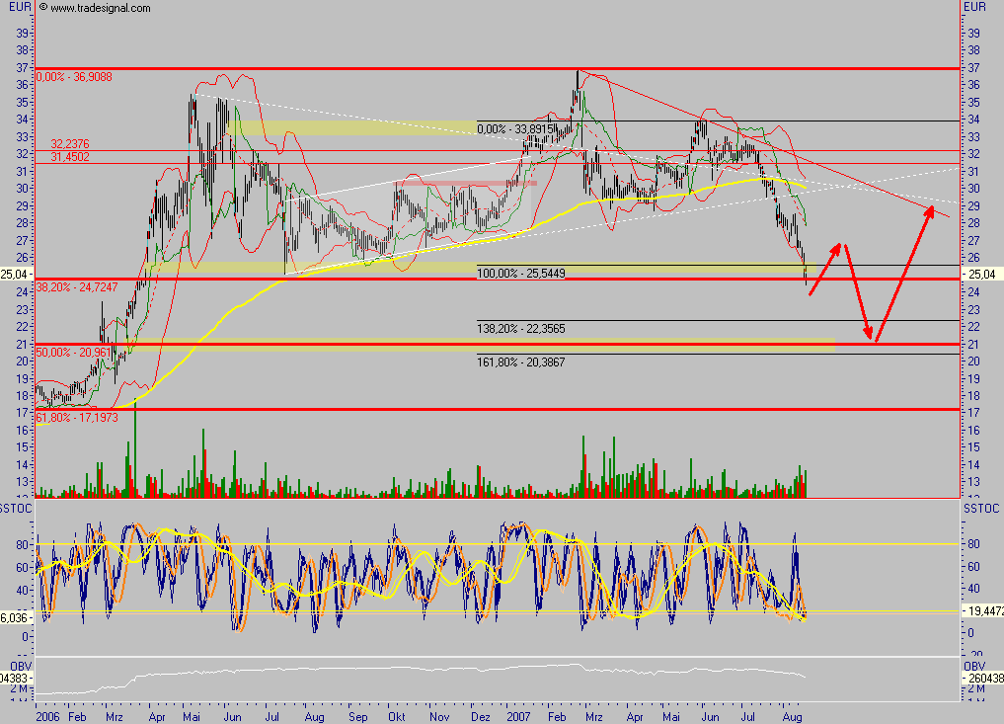Click the 19,4472 stochastic value on right axis
Image resolution: width=1004 pixels, height=724 pixels.
(983, 613)
